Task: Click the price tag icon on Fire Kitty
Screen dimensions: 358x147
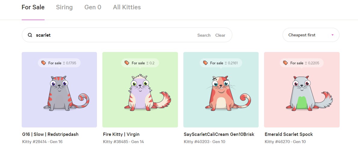Action: pyautogui.click(x=127, y=63)
